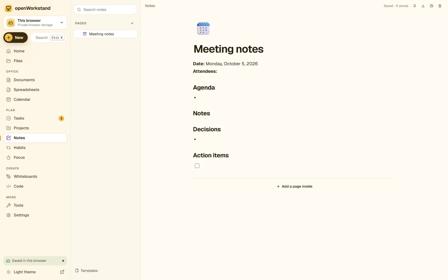The height and width of the screenshot is (280, 448).
Task: Open the Search Ctrl K box
Action: [x=48, y=38]
